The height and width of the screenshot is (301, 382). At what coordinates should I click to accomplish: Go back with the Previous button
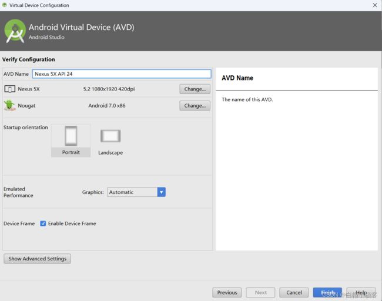tap(227, 292)
